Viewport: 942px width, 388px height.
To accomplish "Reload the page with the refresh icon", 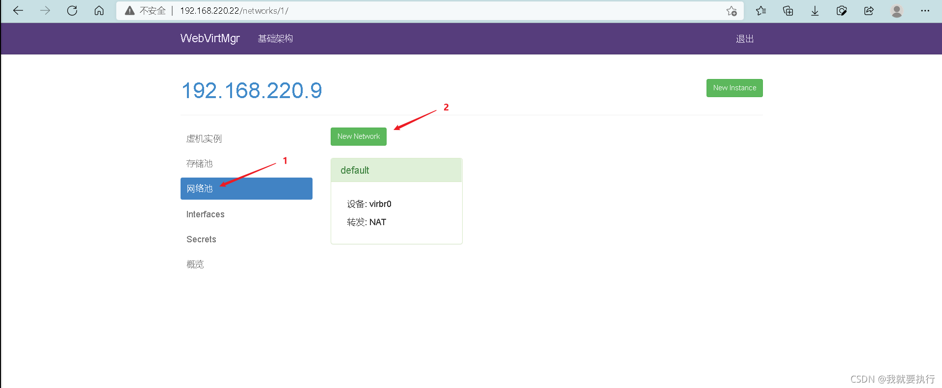I will 72,11.
